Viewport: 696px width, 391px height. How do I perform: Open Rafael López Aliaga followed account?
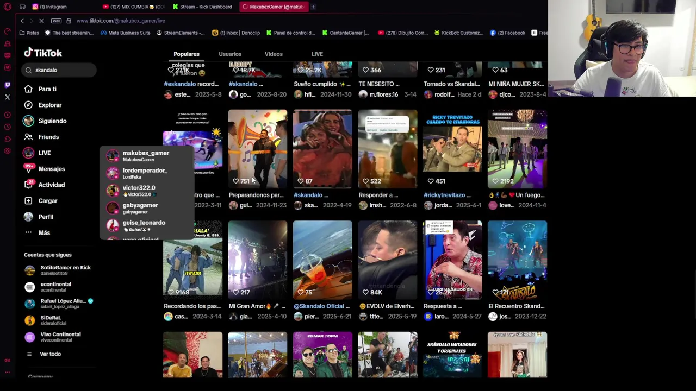tap(59, 304)
